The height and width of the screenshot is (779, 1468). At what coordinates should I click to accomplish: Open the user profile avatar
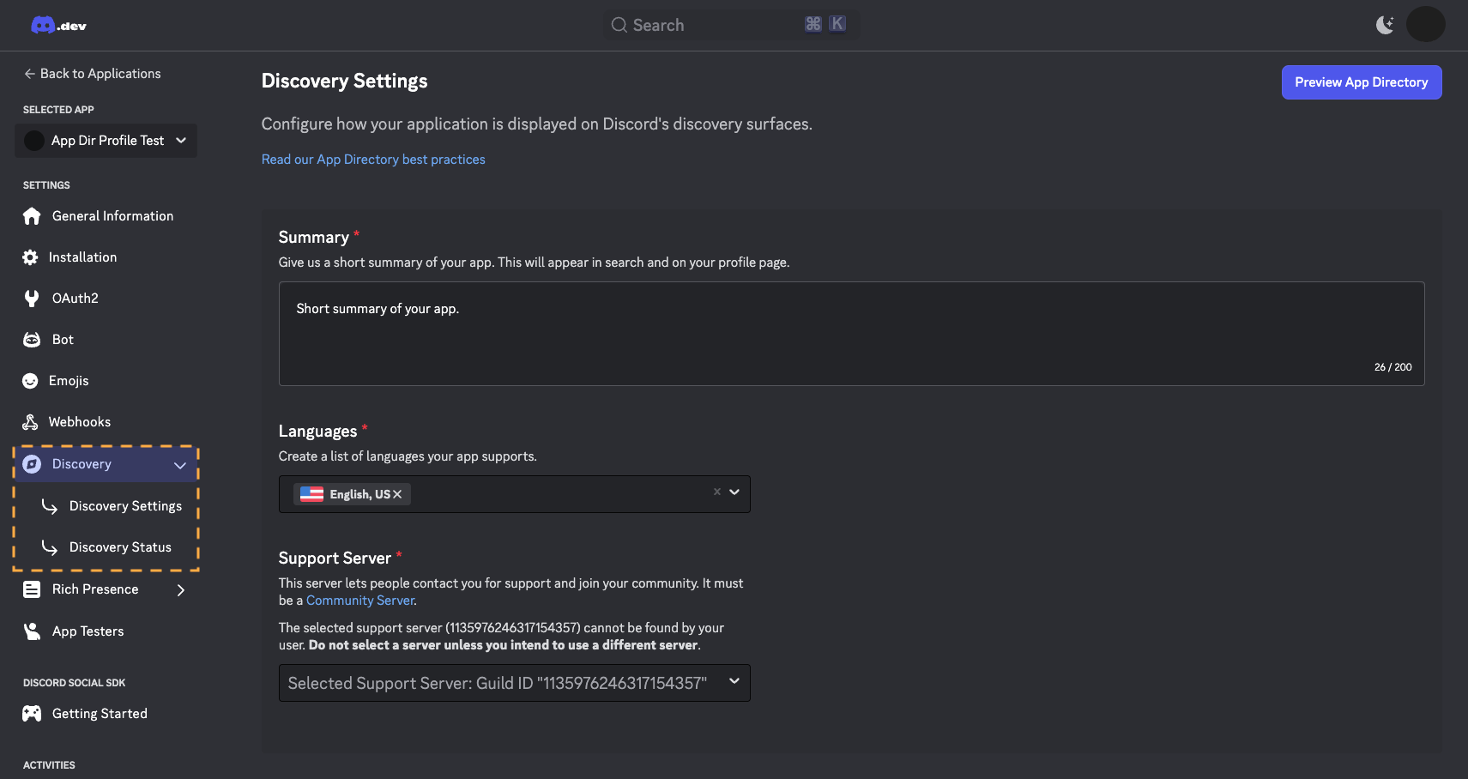1425,24
